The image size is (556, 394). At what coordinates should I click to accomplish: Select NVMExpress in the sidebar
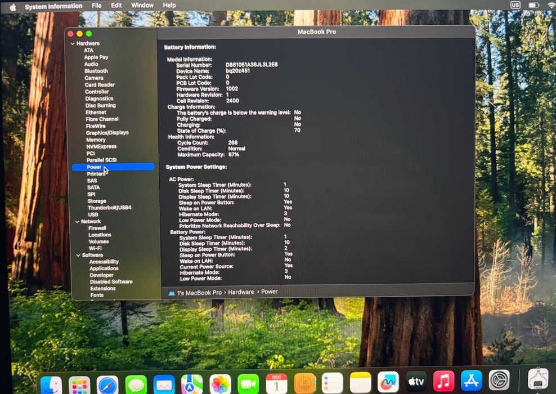pyautogui.click(x=101, y=146)
